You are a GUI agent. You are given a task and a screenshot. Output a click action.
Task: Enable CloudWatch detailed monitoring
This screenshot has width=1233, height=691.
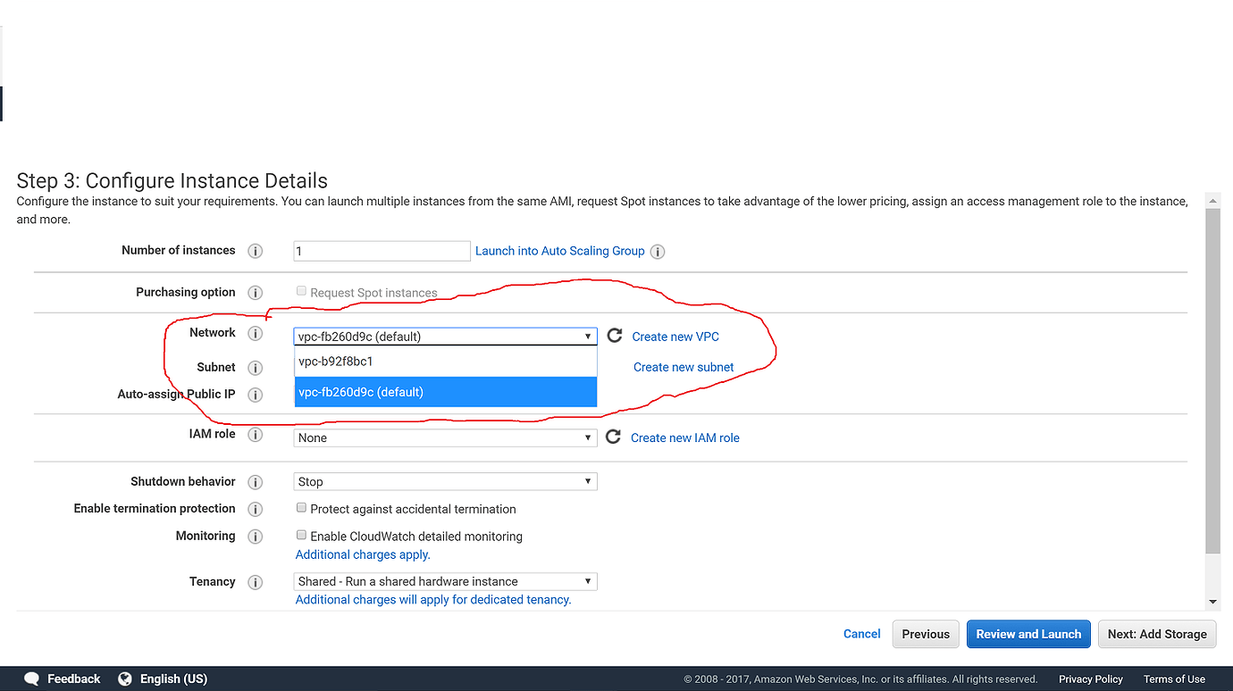[x=301, y=534]
